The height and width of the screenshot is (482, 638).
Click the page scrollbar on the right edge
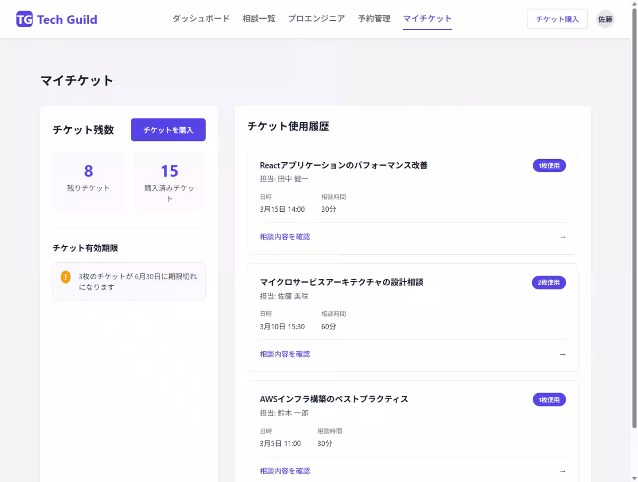[x=635, y=239]
